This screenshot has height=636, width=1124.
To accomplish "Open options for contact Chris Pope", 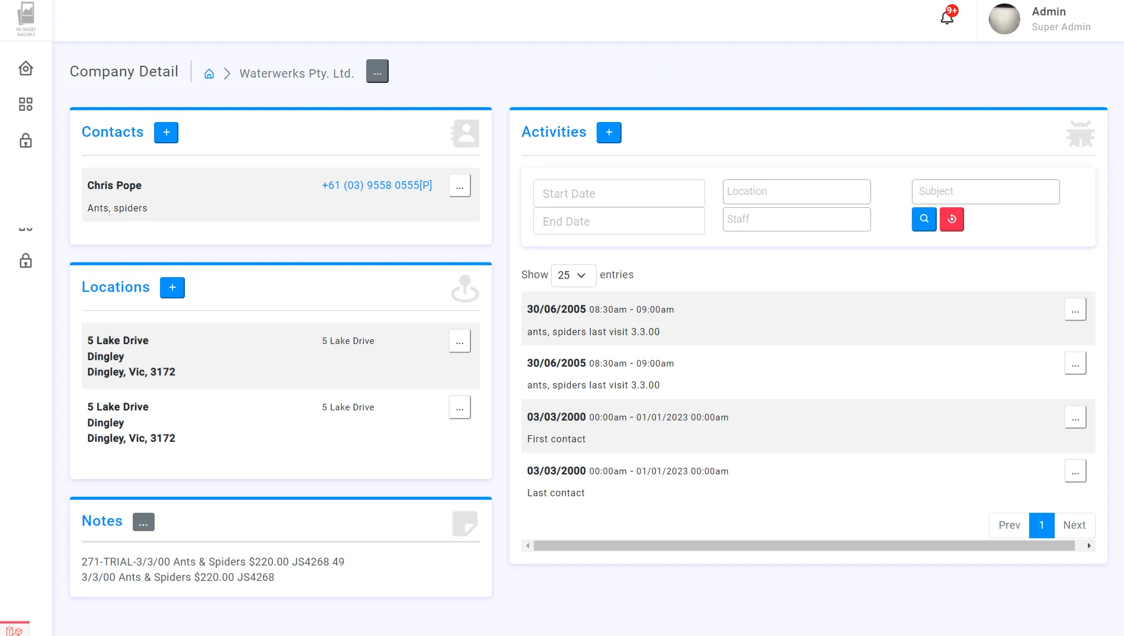I will [460, 185].
